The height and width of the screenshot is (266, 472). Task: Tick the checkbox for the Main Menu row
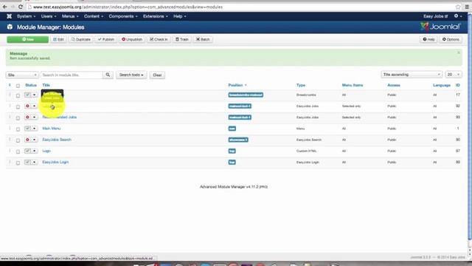[x=18, y=129]
